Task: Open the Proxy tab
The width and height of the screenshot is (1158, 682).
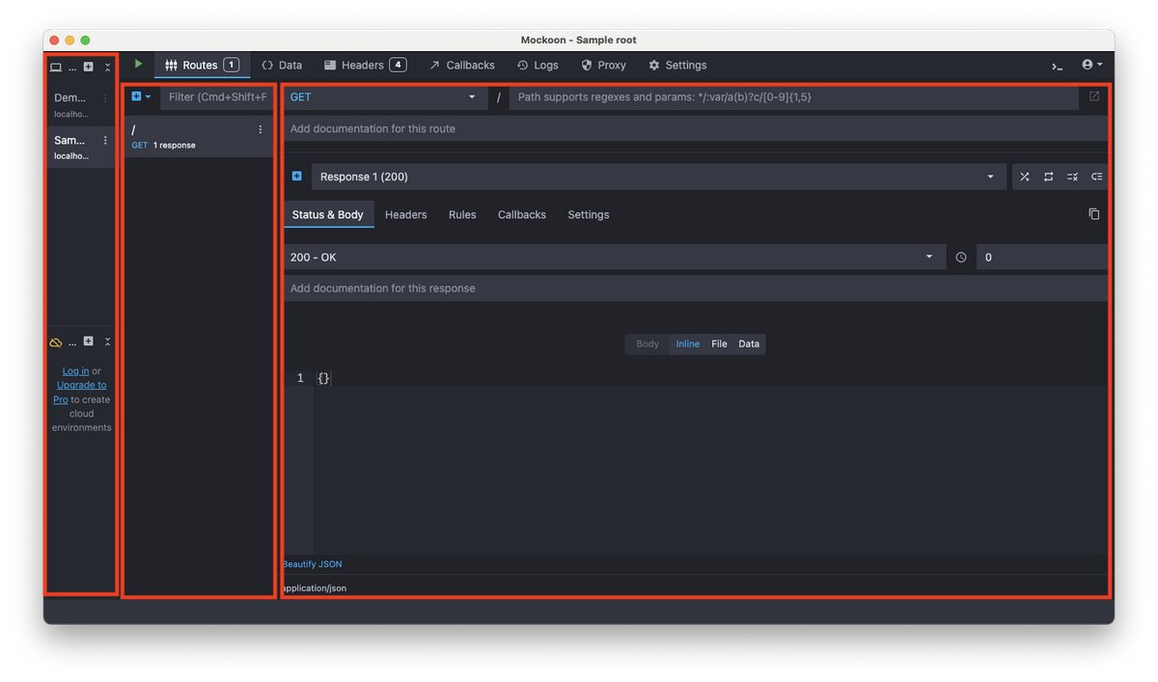Action: click(x=604, y=66)
